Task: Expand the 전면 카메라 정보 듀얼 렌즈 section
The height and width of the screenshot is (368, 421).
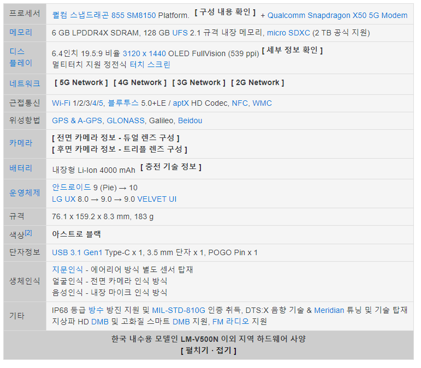Action: pyautogui.click(x=116, y=138)
